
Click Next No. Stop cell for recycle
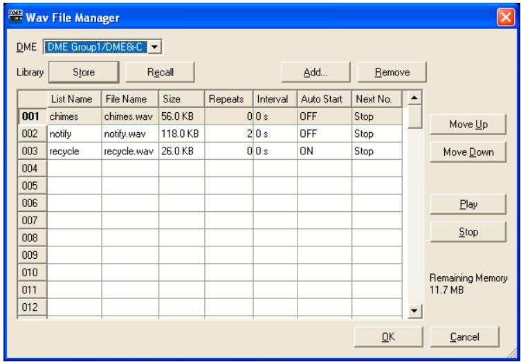377,152
